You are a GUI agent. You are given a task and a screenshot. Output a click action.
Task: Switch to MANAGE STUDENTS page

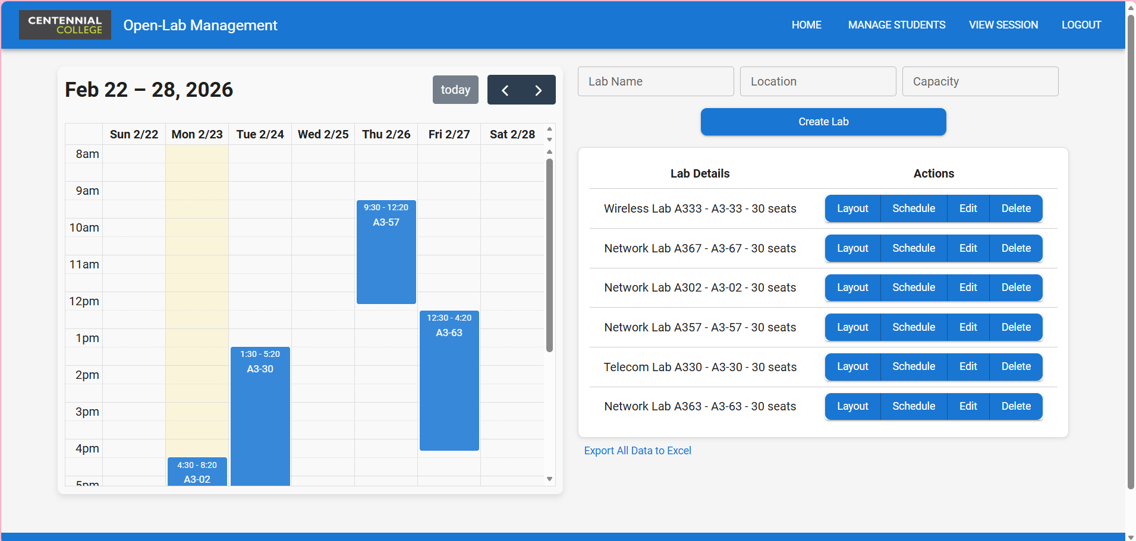click(x=896, y=24)
